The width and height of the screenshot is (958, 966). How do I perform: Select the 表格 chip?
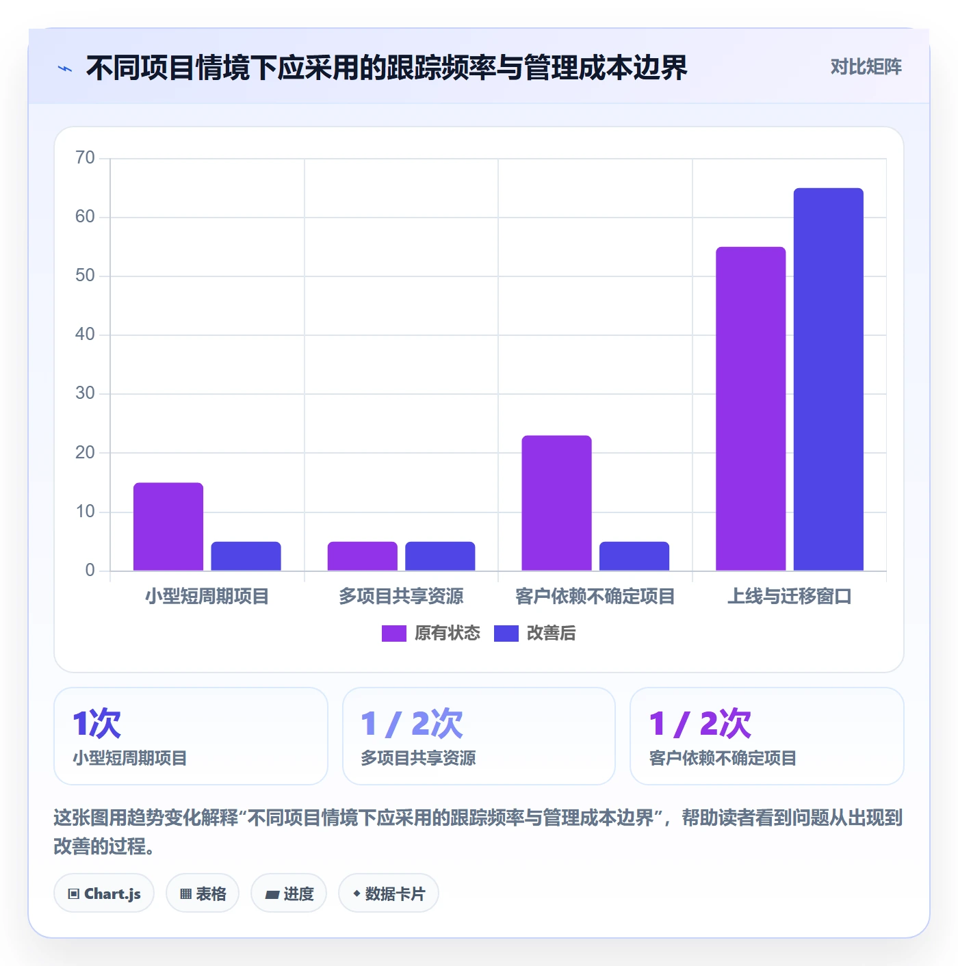pos(203,893)
